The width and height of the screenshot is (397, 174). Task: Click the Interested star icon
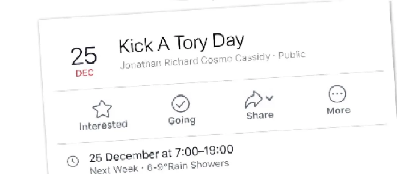coord(102,109)
